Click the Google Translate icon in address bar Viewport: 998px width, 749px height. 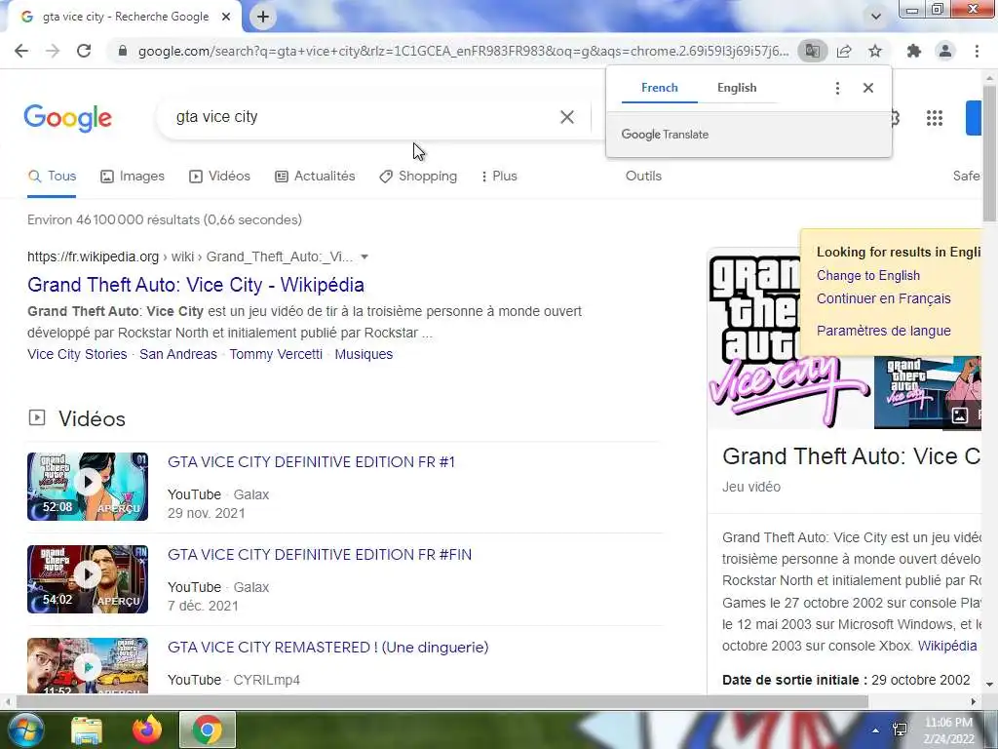pyautogui.click(x=812, y=51)
